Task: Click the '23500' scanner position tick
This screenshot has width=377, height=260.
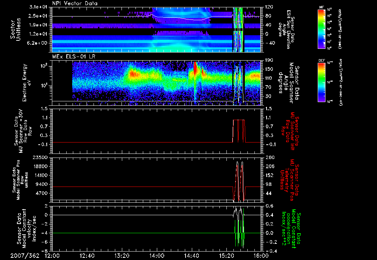Action: pos(40,157)
